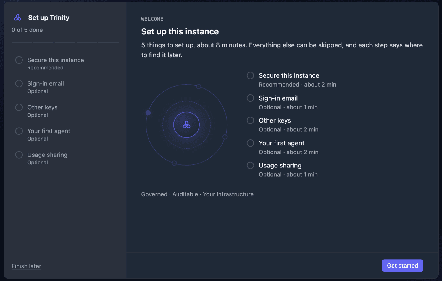This screenshot has width=442, height=281.
Task: Click sidebar circle next to Your first agent
Action: pyautogui.click(x=19, y=131)
